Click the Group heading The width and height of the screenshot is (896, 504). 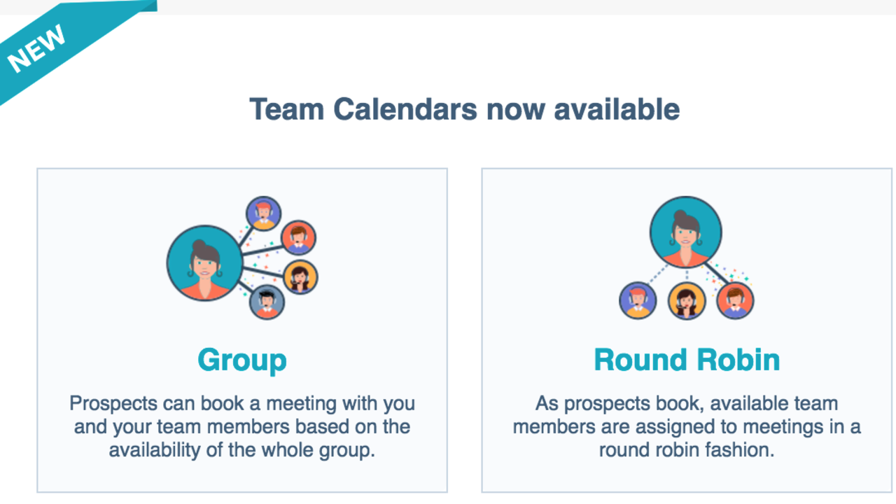[242, 360]
